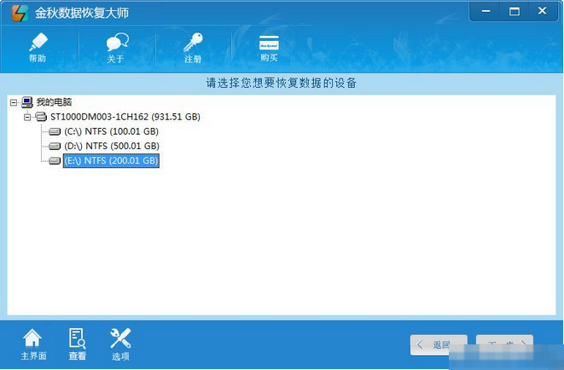The image size is (564, 370).
Task: Click the 我的电脑 computer icon
Action: (x=26, y=101)
